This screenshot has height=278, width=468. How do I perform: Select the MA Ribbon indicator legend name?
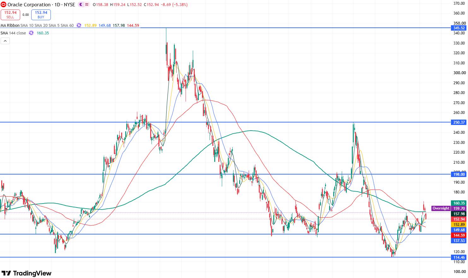(x=10, y=26)
